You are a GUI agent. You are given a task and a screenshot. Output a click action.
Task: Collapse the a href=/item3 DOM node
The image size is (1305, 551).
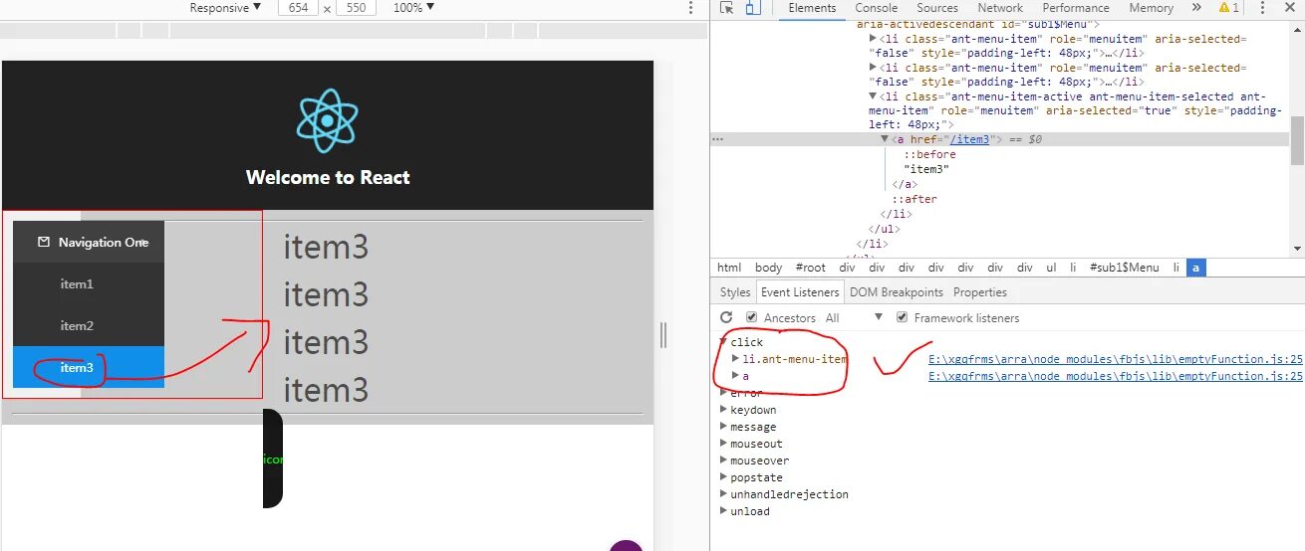coord(885,139)
